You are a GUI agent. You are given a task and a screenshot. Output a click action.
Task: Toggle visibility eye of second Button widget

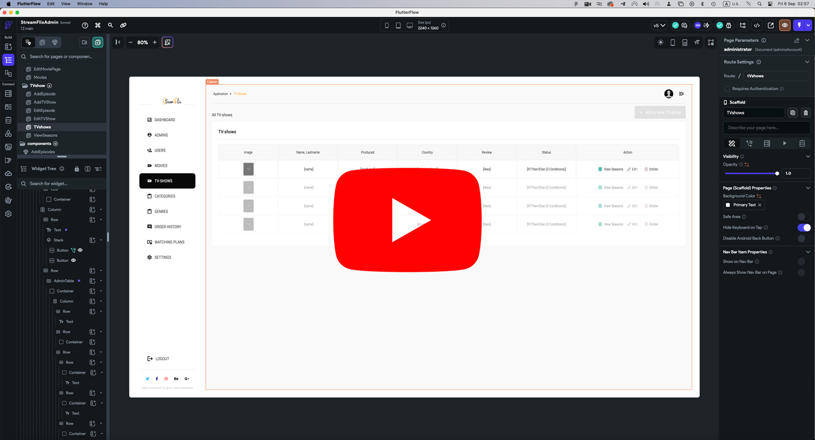tap(73, 261)
